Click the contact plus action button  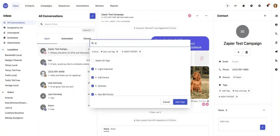[x=239, y=52]
